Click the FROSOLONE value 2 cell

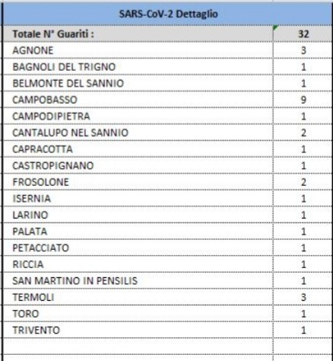coord(303,182)
